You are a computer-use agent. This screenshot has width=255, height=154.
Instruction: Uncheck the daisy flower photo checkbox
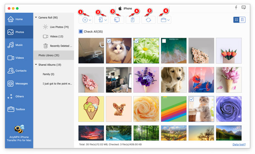(136, 41)
